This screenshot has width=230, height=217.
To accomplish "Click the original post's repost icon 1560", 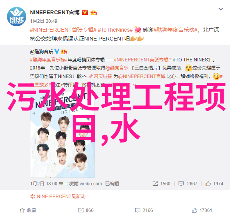I will pos(161,183).
